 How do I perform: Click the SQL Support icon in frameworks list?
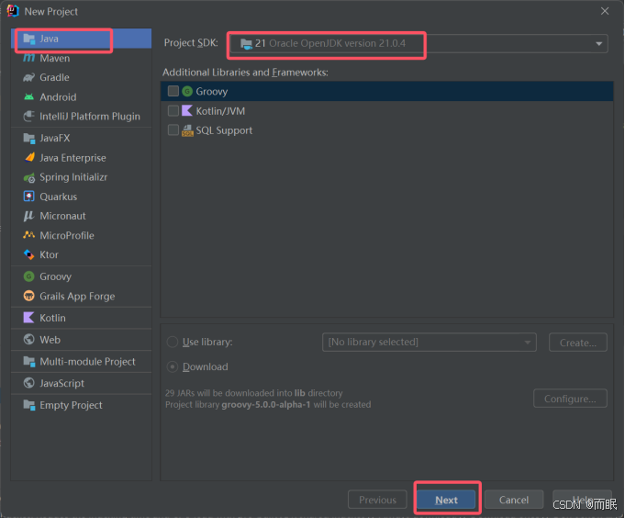tap(187, 130)
